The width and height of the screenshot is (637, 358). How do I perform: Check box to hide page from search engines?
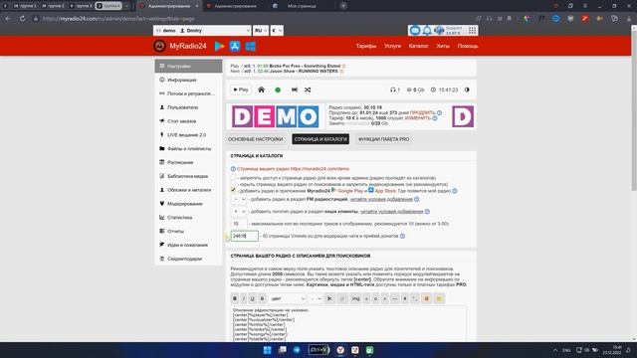pos(233,184)
